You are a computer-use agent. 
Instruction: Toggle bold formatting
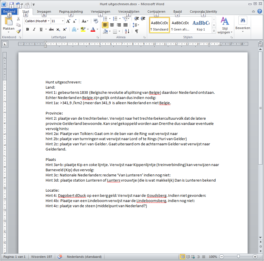pyautogui.click(x=27, y=29)
